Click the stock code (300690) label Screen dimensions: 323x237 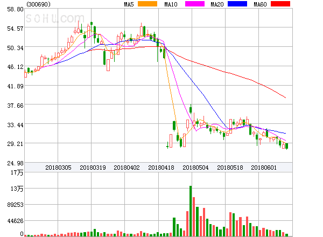38,4
